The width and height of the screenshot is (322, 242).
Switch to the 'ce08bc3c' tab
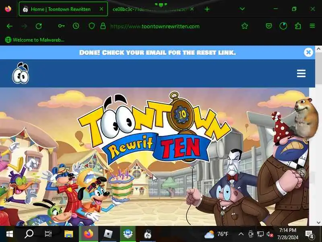[x=150, y=9]
